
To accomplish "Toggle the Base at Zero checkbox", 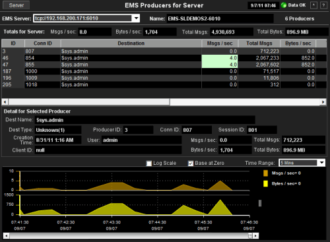I will tap(191, 164).
